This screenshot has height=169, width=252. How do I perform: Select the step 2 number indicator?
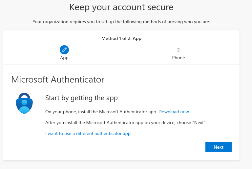click(178, 50)
